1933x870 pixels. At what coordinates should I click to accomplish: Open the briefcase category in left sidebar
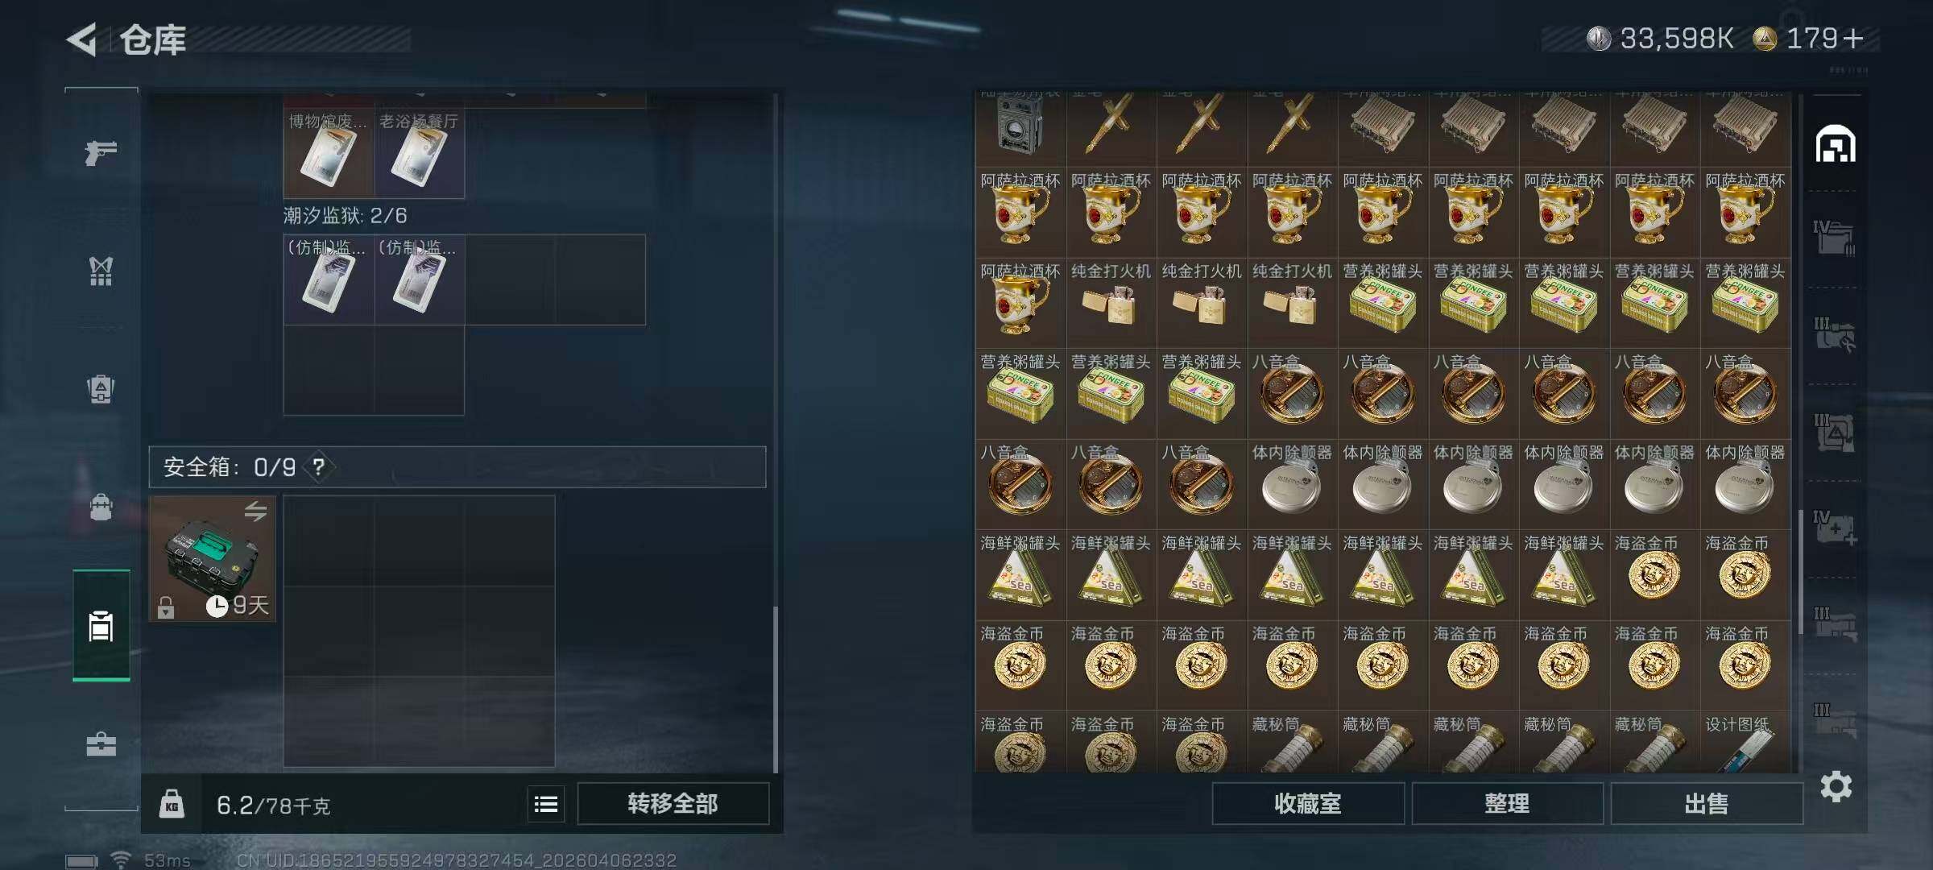click(x=101, y=744)
